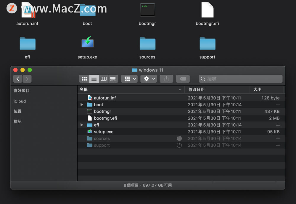Click the edit tags toolbar button
The width and height of the screenshot is (296, 204).
pyautogui.click(x=183, y=79)
